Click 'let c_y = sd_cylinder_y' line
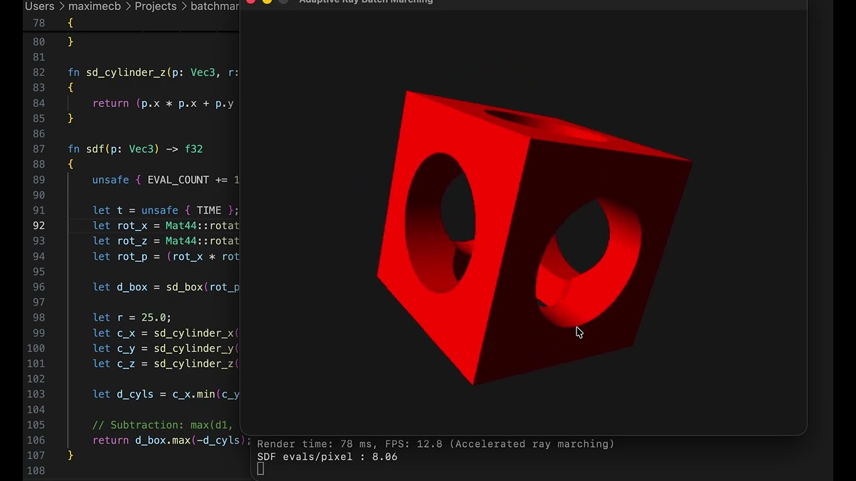This screenshot has height=481, width=856. pyautogui.click(x=166, y=349)
